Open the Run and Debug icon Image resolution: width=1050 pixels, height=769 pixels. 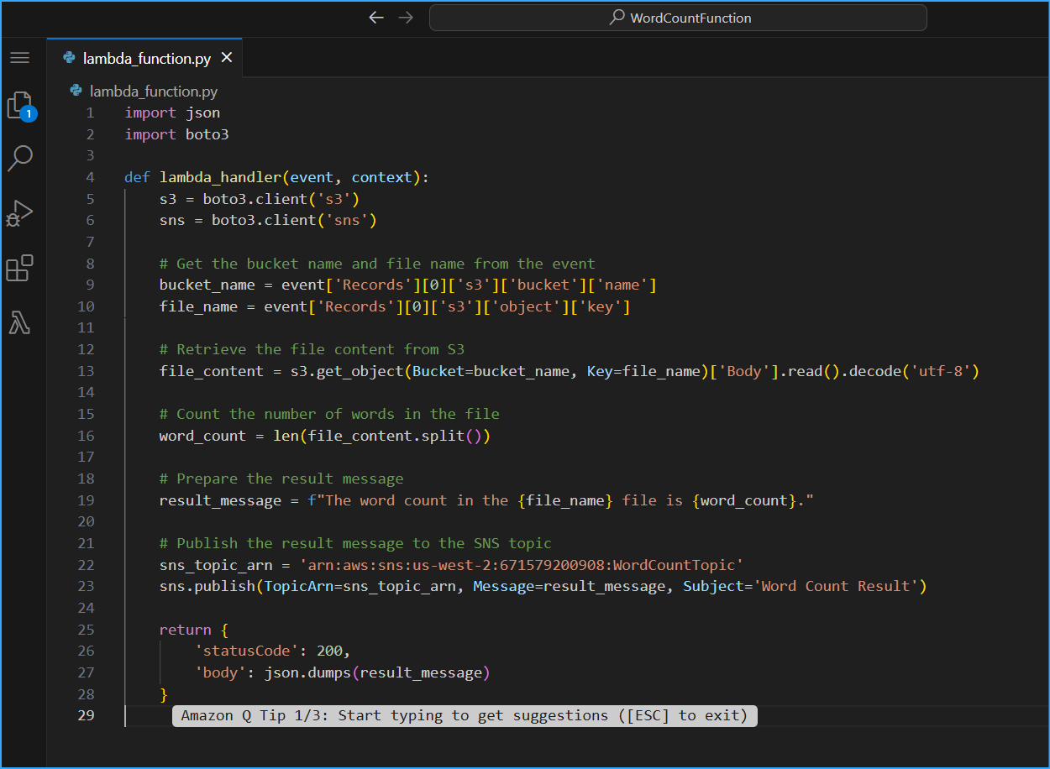(x=20, y=212)
